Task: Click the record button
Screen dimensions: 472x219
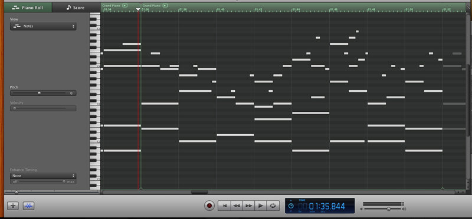Action: click(x=209, y=206)
